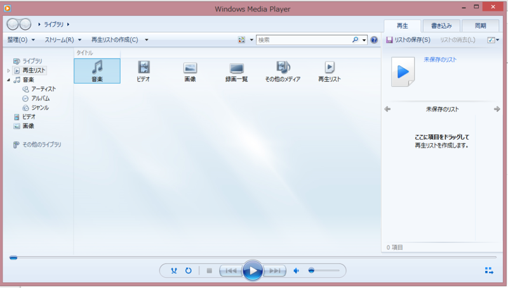Click the help question mark icon

374,40
